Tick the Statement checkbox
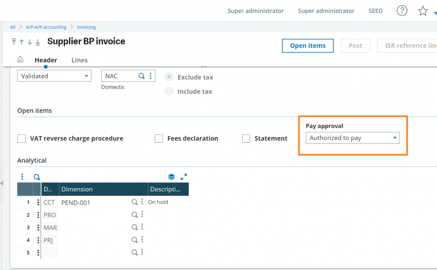 246,138
